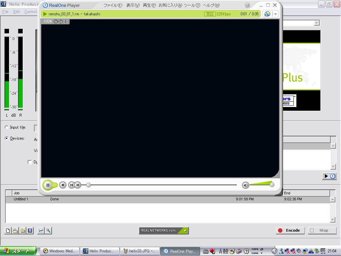Toggle the checkbox below the device labels
341x256 pixels.
point(30,162)
